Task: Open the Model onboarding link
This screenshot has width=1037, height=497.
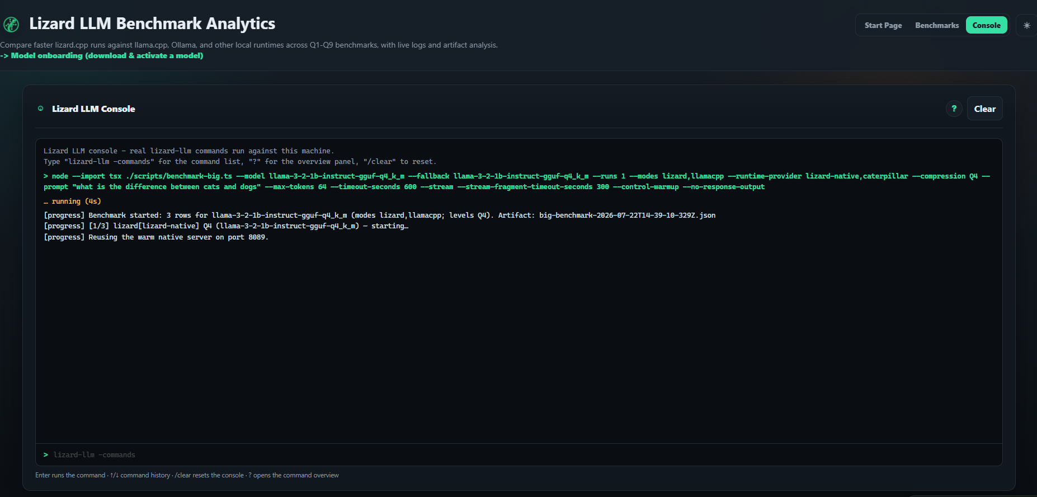Action: pos(102,55)
